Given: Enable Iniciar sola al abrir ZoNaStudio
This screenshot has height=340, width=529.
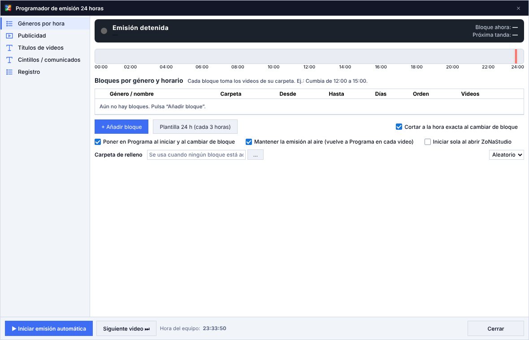Looking at the screenshot, I should pyautogui.click(x=427, y=142).
